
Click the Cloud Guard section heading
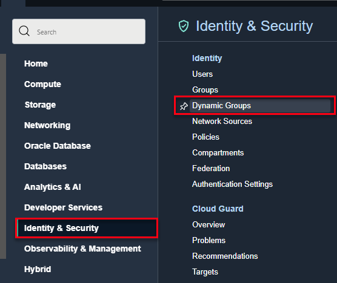coord(218,209)
